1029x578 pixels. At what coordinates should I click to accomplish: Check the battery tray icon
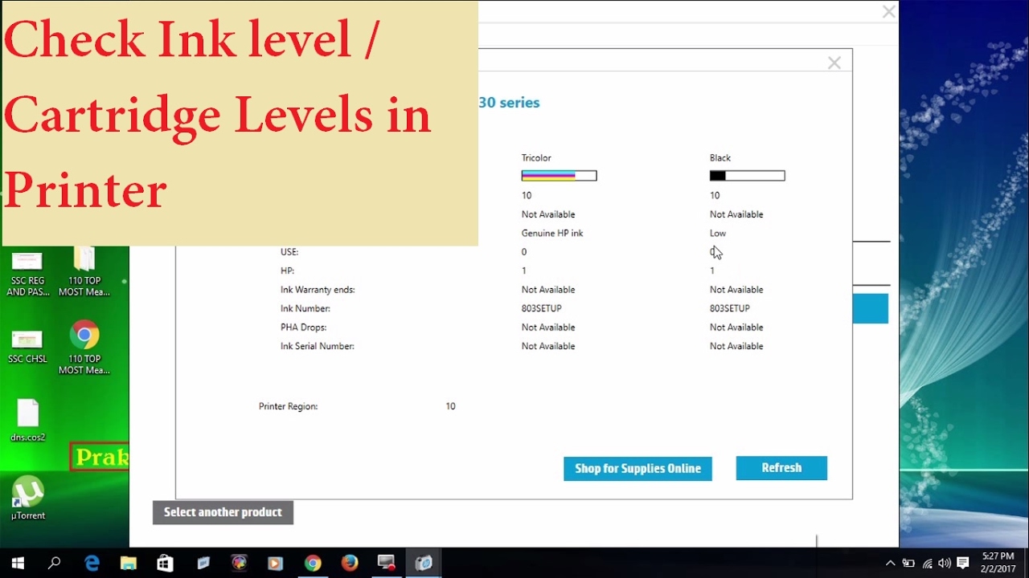908,564
